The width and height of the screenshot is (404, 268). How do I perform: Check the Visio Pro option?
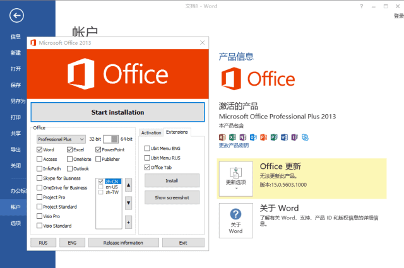39,216
